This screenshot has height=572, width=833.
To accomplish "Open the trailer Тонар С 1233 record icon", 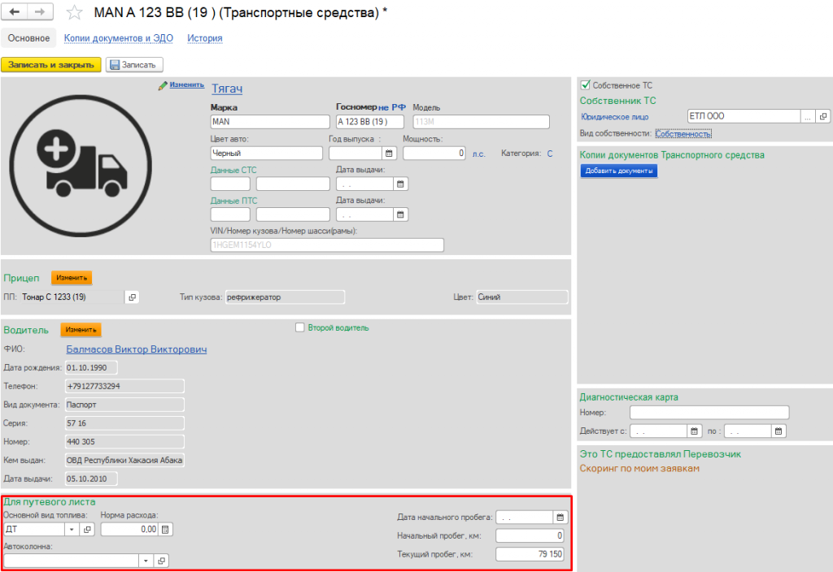I will (132, 297).
